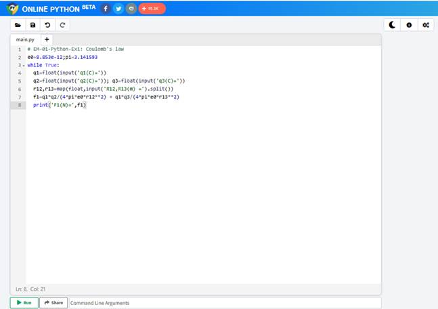Open a file with the folder icon
The width and height of the screenshot is (438, 309).
tap(18, 25)
